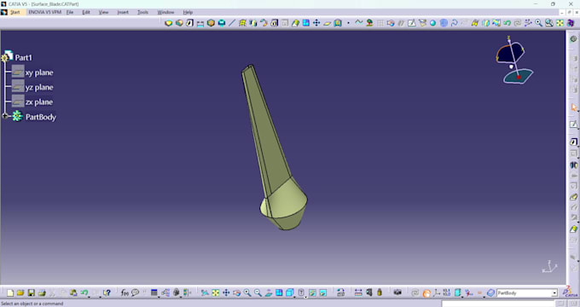Select the Pan arrows tool in bottom toolbar

pos(226,293)
